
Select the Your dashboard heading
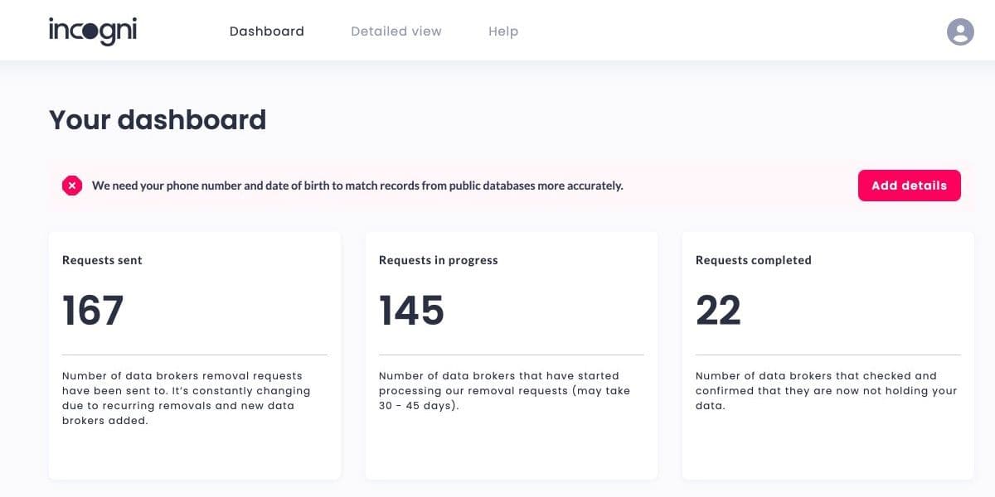(158, 120)
